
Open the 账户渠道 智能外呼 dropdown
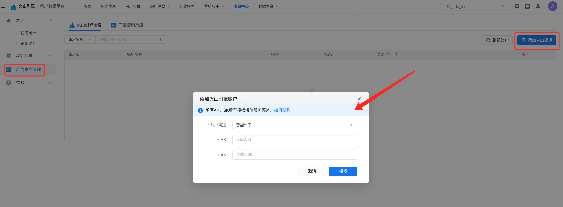[295, 125]
